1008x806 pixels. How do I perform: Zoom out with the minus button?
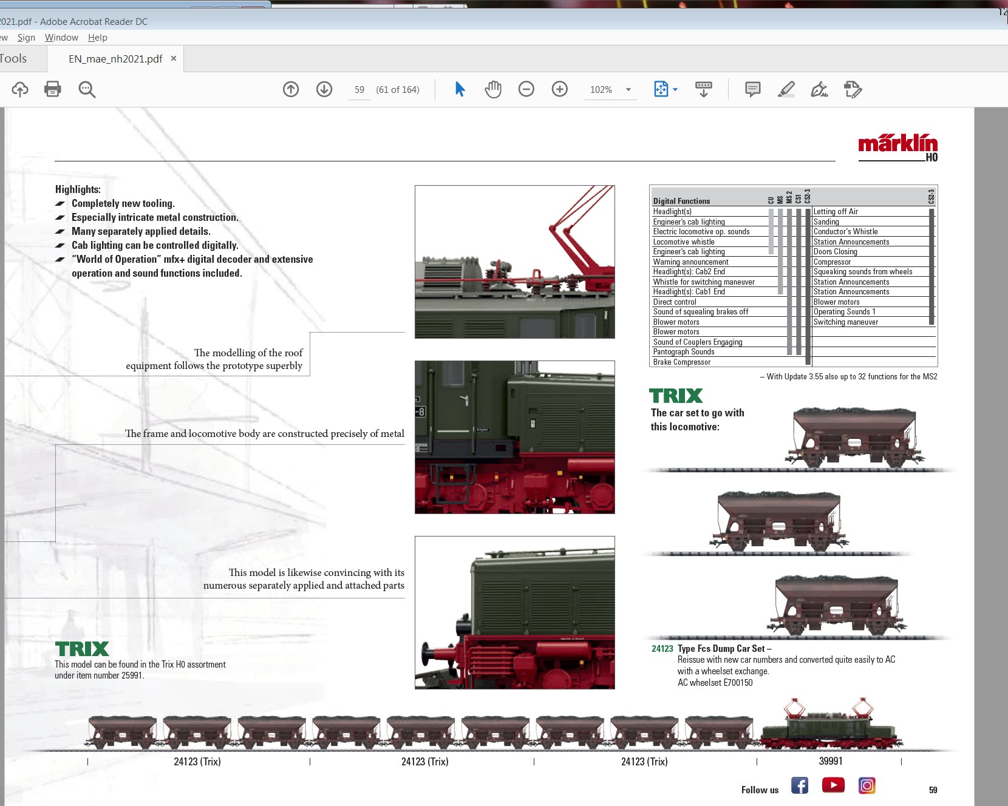[526, 89]
